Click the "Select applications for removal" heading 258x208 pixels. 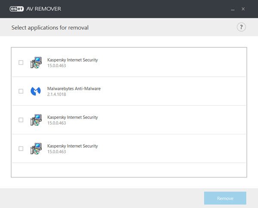[50, 28]
